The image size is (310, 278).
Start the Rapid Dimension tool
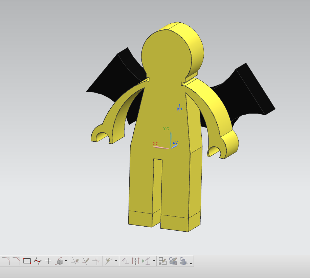(109, 261)
